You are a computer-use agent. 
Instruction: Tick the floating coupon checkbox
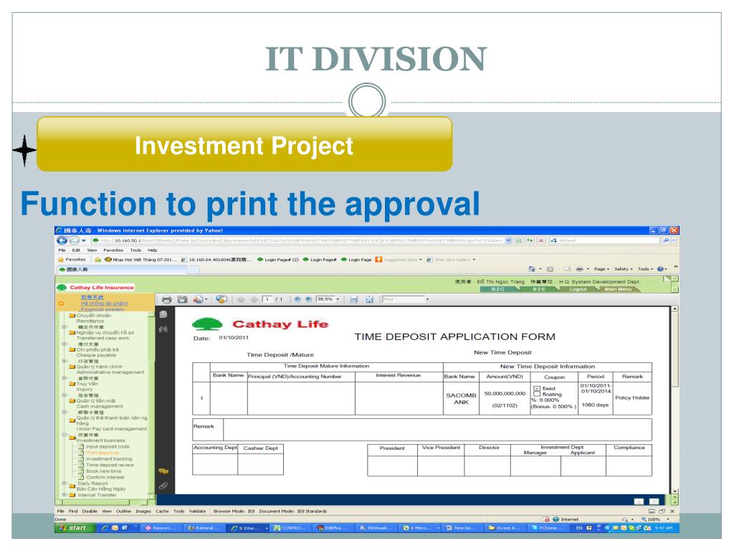click(x=537, y=394)
